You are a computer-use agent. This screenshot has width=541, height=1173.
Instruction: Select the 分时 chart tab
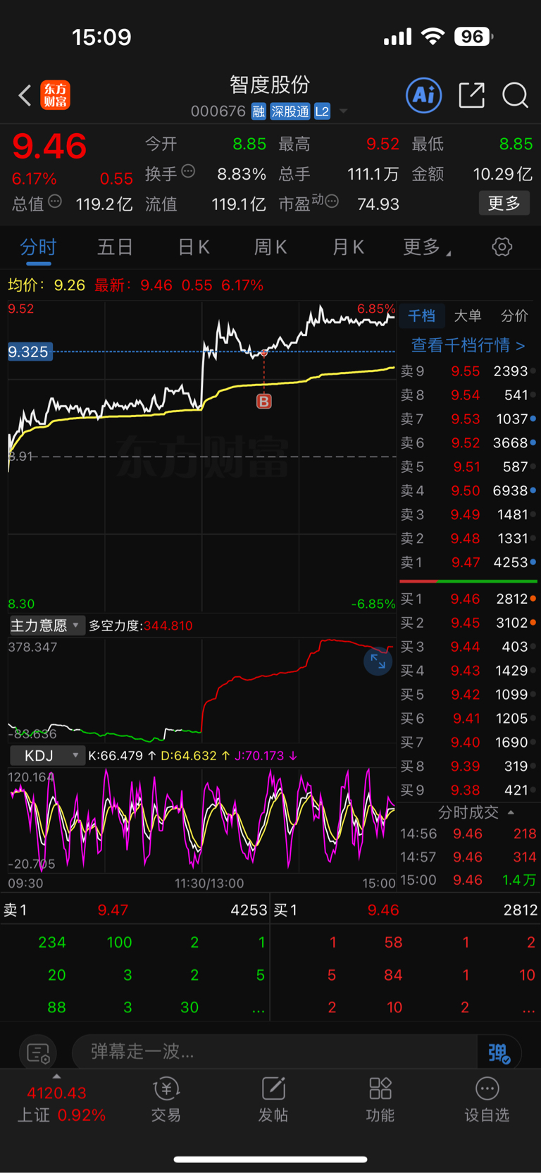click(38, 247)
